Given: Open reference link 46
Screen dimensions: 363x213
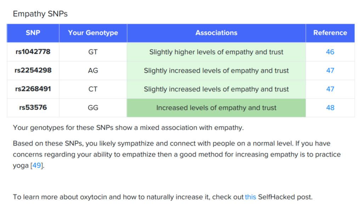Looking at the screenshot, I should [330, 52].
